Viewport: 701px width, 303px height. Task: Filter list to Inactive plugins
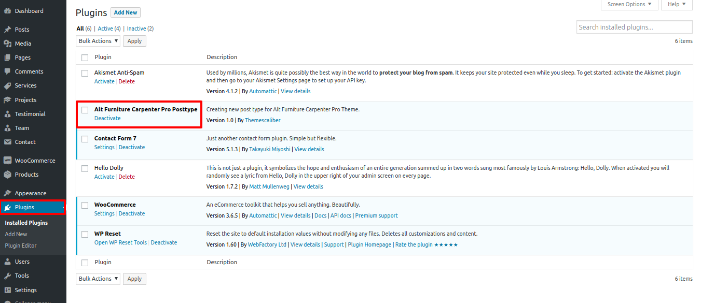[136, 28]
